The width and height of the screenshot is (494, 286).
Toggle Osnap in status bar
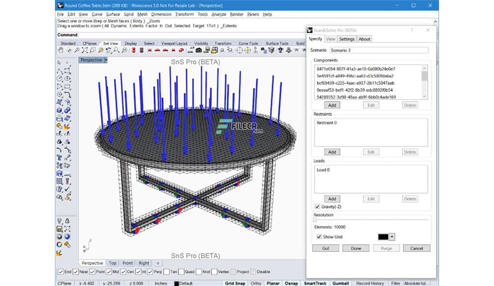pyautogui.click(x=291, y=284)
